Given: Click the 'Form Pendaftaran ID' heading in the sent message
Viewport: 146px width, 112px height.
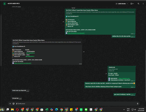Looking at the screenshot, I should [73, 16].
